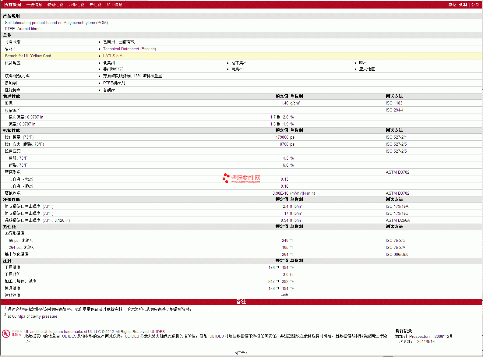Image resolution: width=483 pixels, height=357 pixels.
Task: Open the Technical Datasheet (English) link
Action: (x=129, y=49)
